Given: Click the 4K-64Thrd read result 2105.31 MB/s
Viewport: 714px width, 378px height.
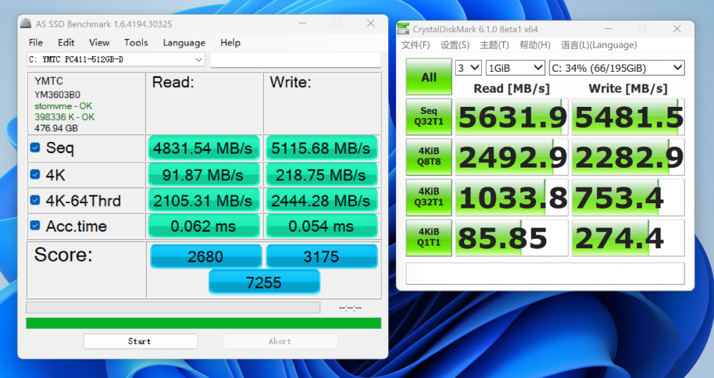Looking at the screenshot, I should (x=203, y=201).
